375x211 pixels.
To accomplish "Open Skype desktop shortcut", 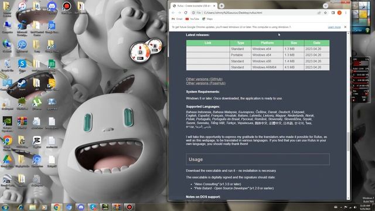I will (x=22, y=65).
